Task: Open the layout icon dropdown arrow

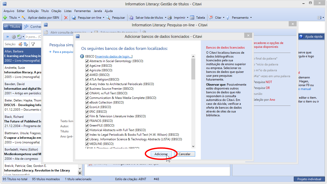Action: click(323, 18)
